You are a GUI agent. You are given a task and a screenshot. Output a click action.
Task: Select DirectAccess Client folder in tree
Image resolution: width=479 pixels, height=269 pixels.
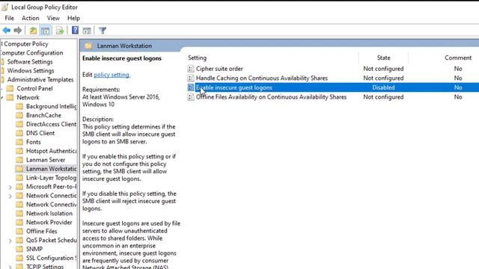pyautogui.click(x=52, y=124)
